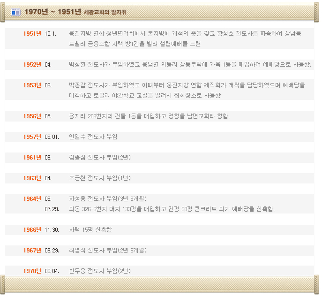Click the entry '조긍천 전도사 부임(1년)'
The width and height of the screenshot is (322, 305).
[100, 178]
